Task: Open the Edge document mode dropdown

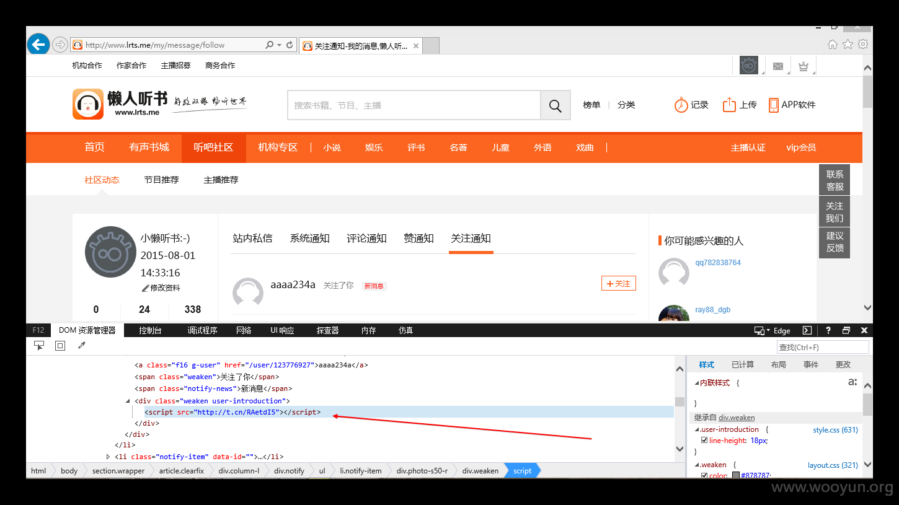Action: coord(773,330)
